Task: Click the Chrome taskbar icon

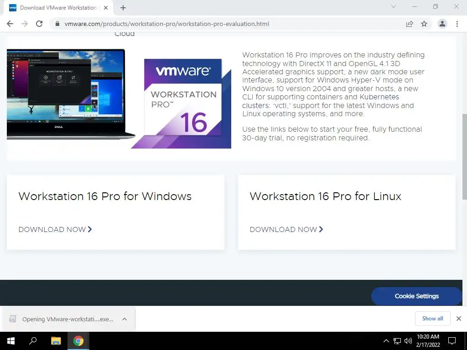Action: (x=78, y=341)
